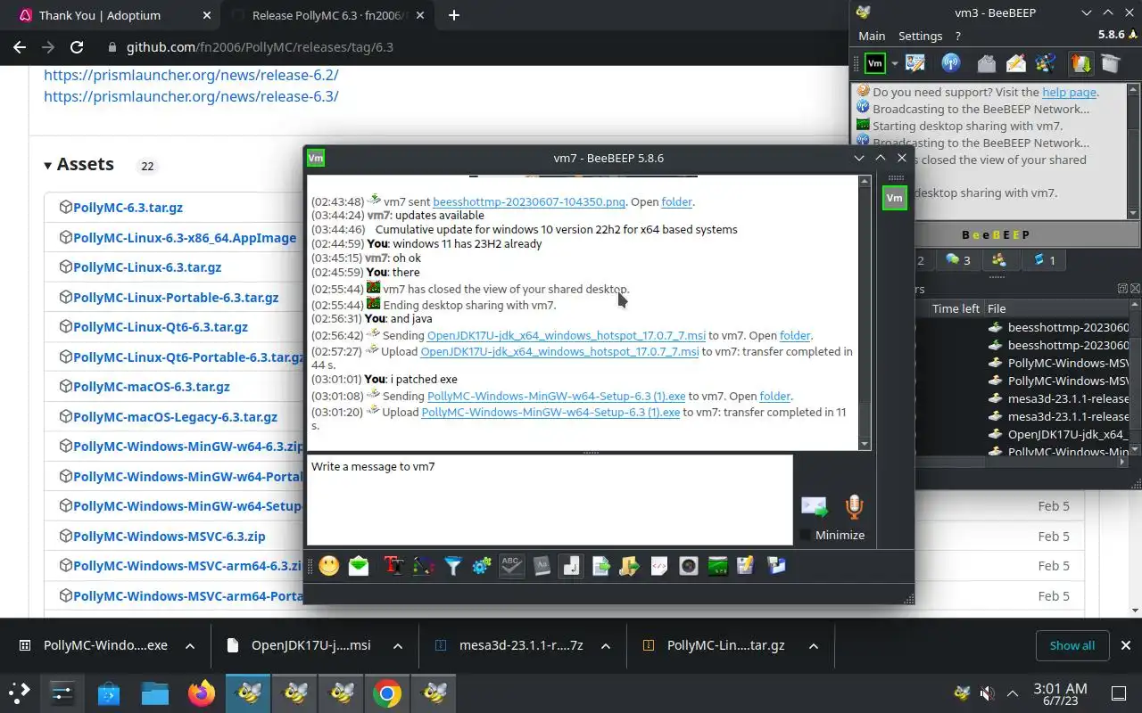Click the message field 'Write a message to vm7'
The height and width of the screenshot is (713, 1142).
point(550,500)
